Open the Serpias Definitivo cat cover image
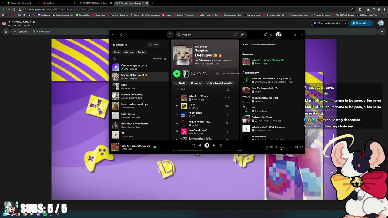 point(183,55)
